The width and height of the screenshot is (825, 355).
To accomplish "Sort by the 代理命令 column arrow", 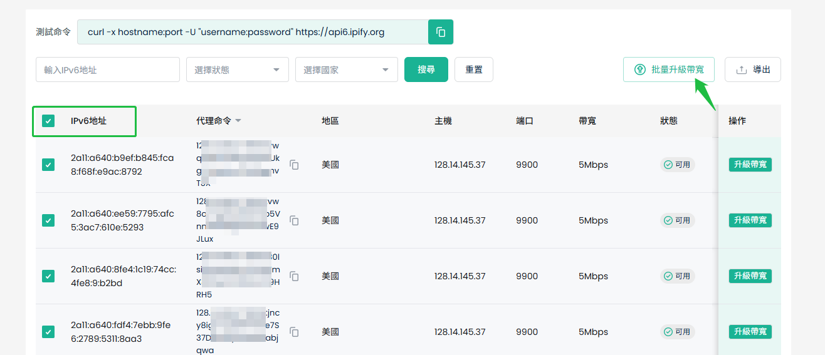I will [x=238, y=121].
